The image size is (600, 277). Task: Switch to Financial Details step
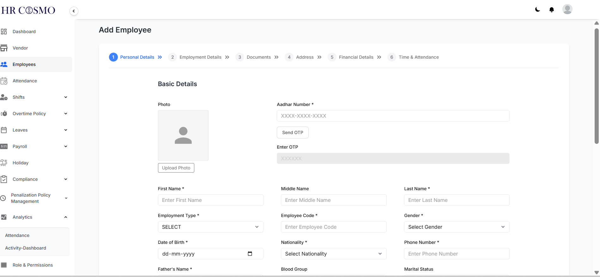(x=356, y=57)
